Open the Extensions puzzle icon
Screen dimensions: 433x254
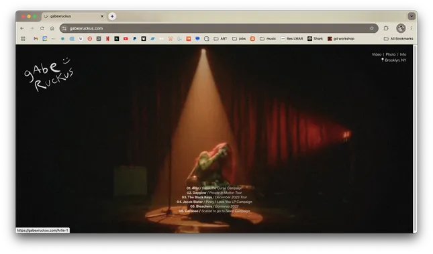(x=386, y=28)
